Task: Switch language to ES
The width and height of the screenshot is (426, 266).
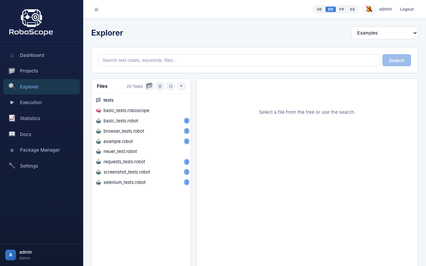Action: tap(352, 9)
